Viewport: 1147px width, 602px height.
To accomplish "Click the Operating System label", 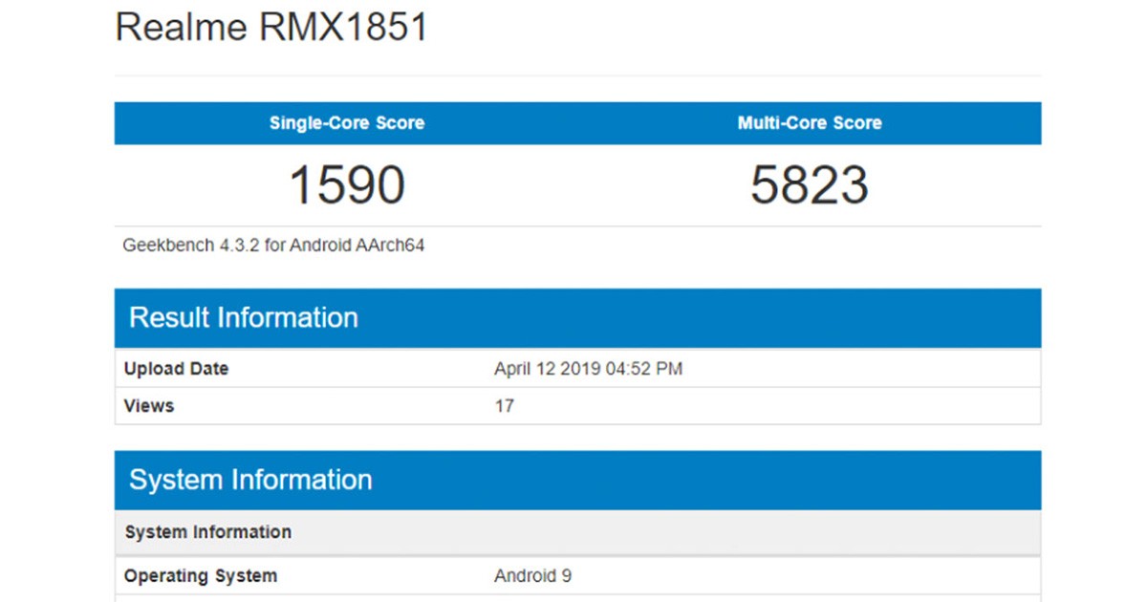I will pyautogui.click(x=201, y=576).
